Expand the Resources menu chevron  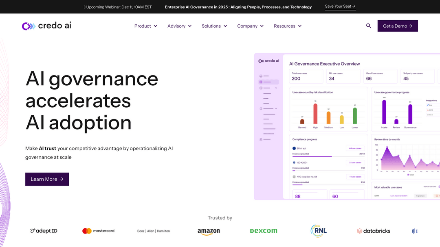coord(300,26)
